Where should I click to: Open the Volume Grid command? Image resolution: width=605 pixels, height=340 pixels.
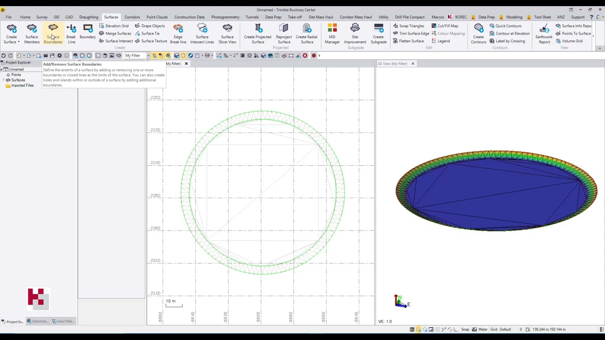tap(569, 41)
